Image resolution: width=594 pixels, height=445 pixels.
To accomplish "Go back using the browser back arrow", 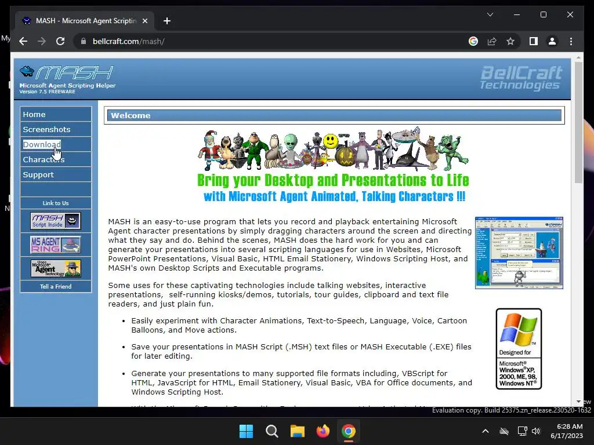I will click(x=23, y=41).
